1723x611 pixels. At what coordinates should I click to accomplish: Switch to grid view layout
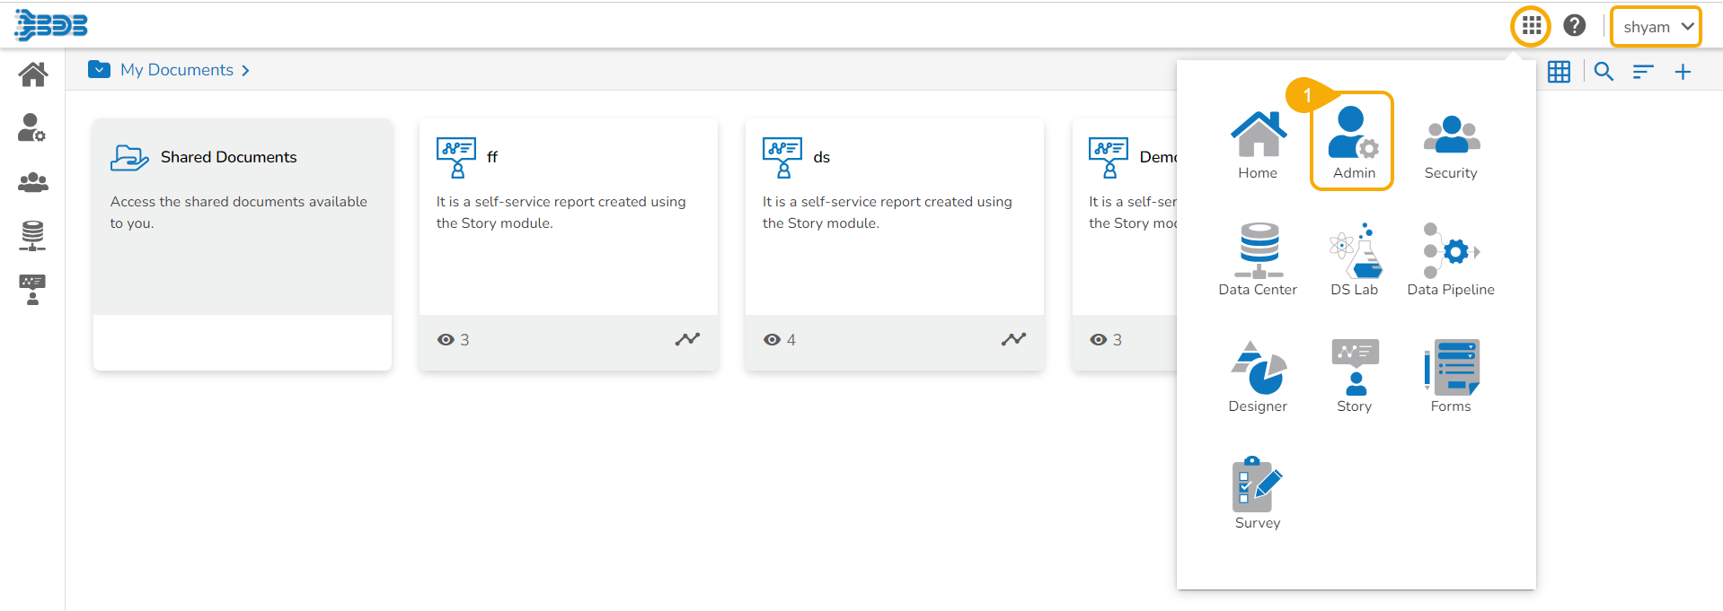point(1559,72)
